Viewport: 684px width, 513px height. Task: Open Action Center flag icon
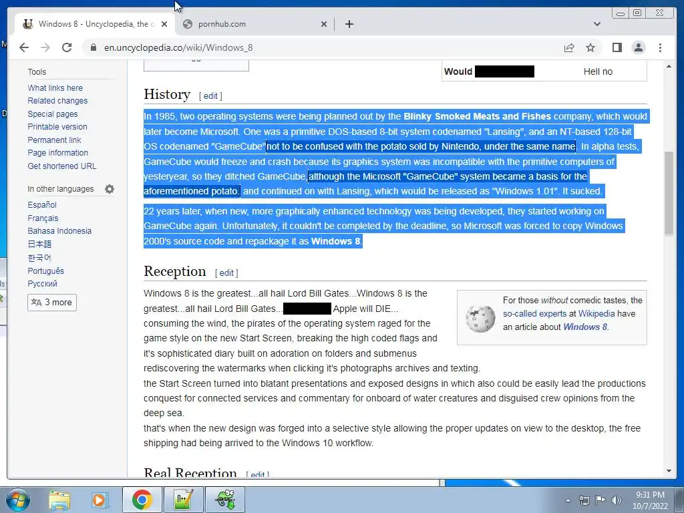click(600, 500)
